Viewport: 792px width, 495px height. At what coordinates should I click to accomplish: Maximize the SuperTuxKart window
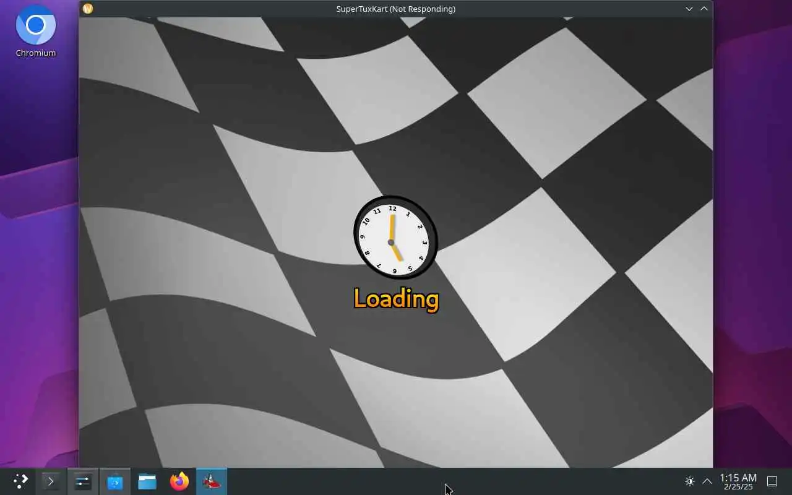coord(704,9)
